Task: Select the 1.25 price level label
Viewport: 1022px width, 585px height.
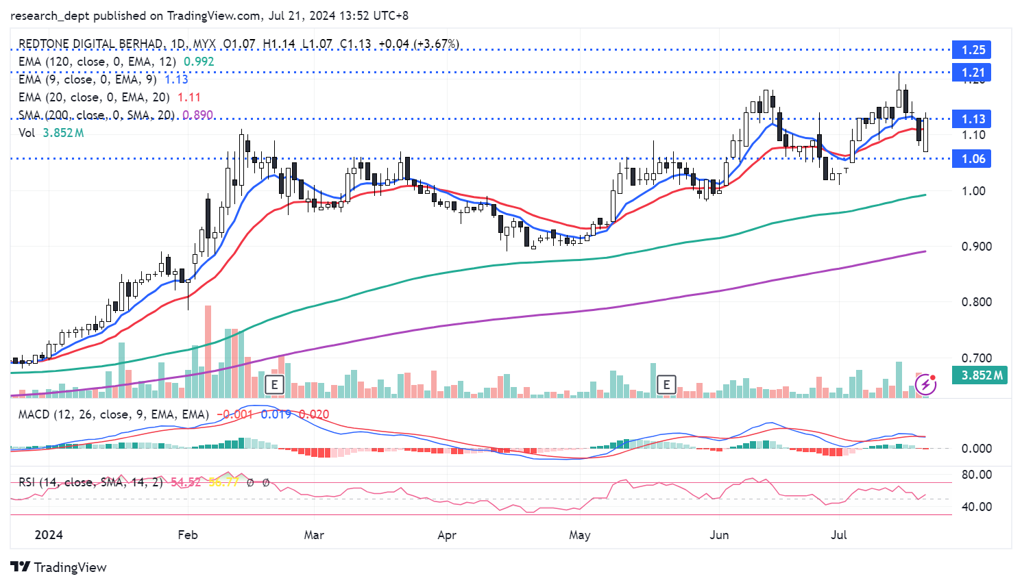Action: pyautogui.click(x=973, y=50)
